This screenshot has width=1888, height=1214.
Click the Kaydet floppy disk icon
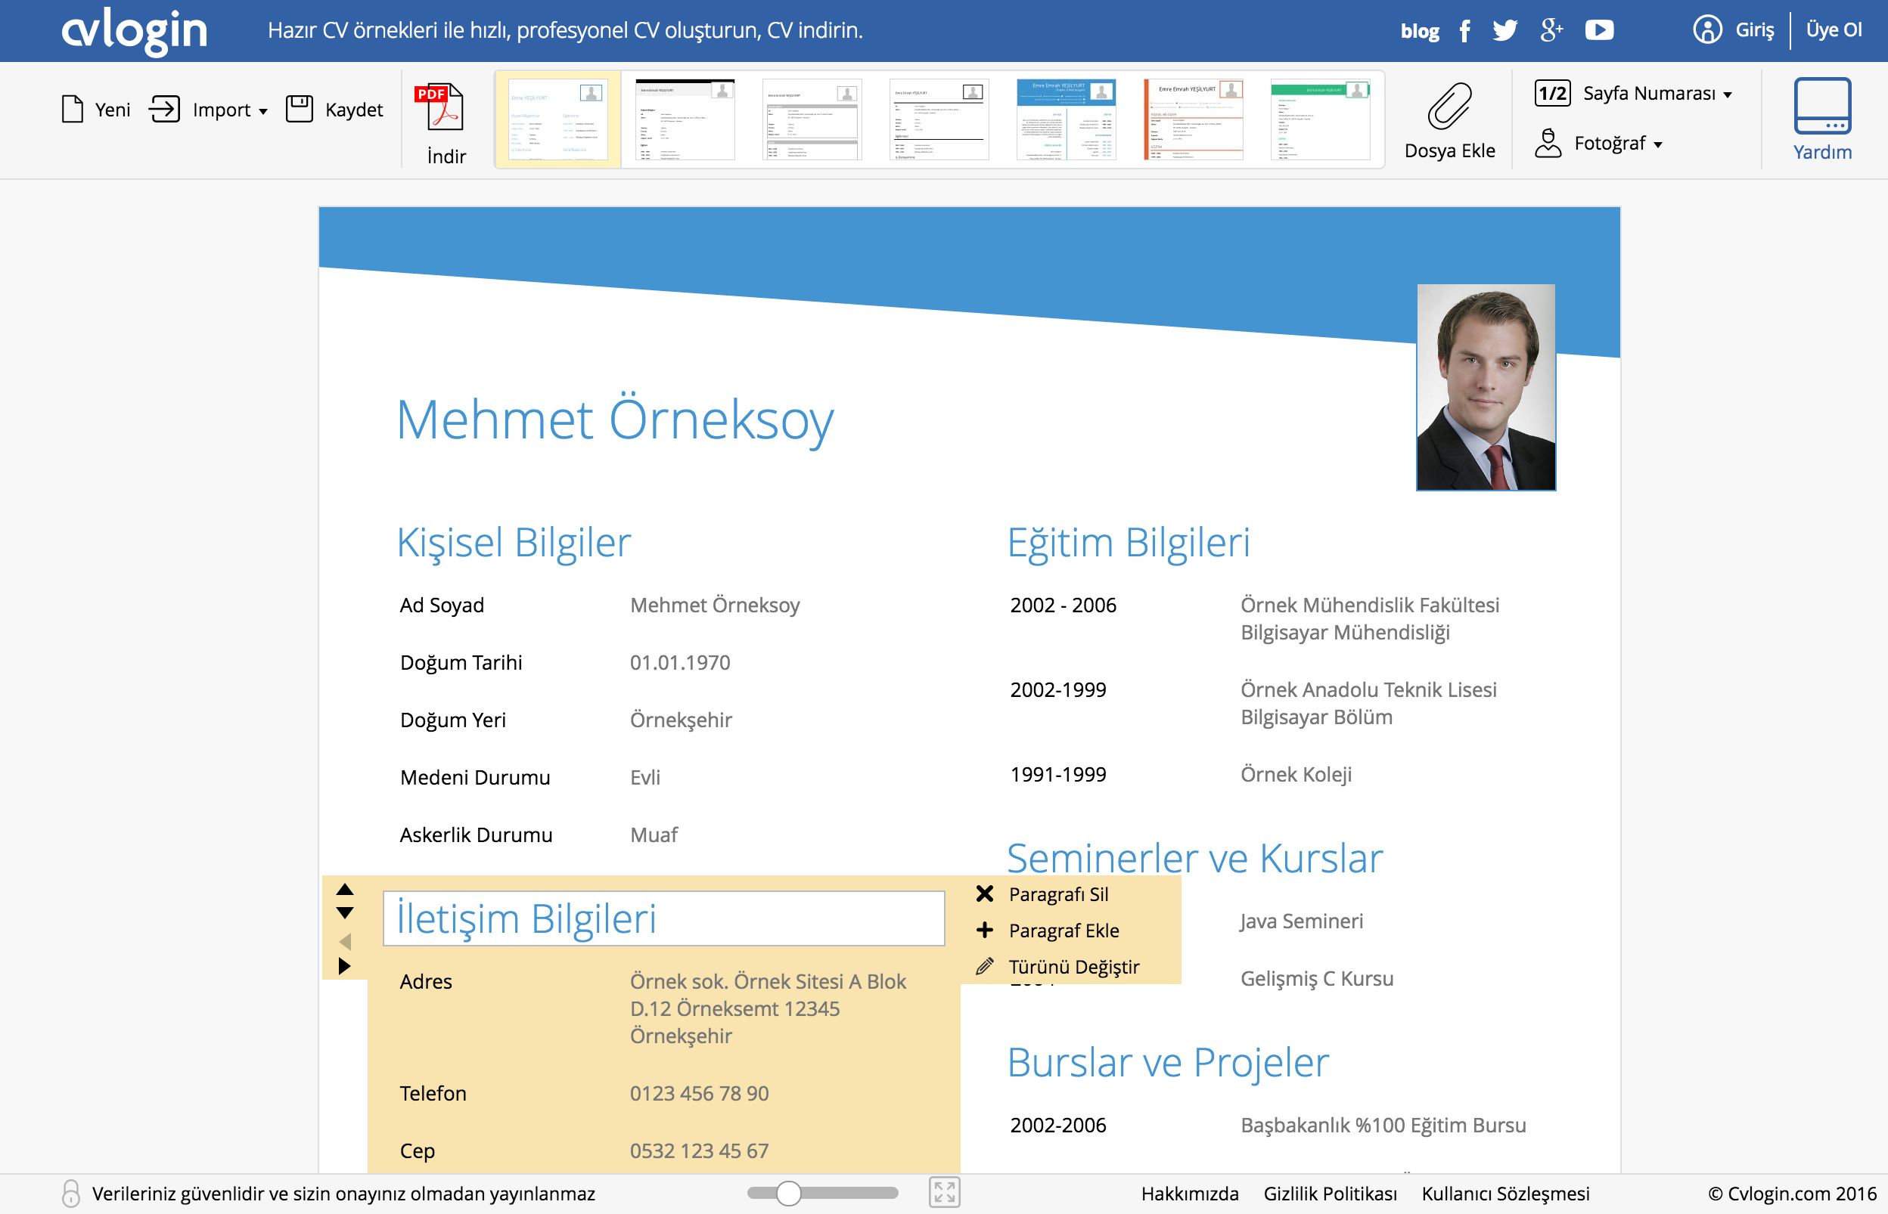pyautogui.click(x=299, y=109)
